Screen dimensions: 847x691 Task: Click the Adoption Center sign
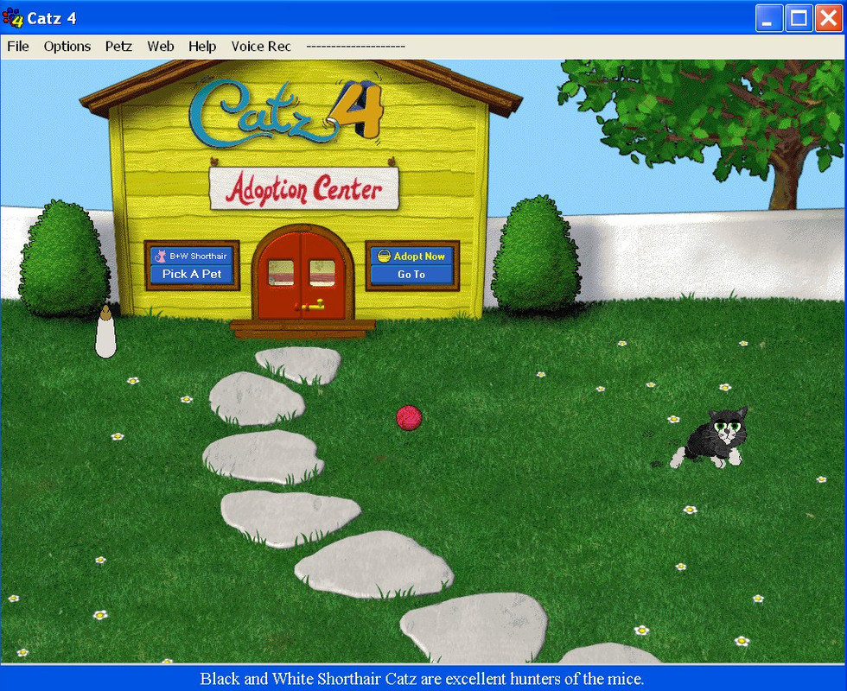[x=304, y=189]
